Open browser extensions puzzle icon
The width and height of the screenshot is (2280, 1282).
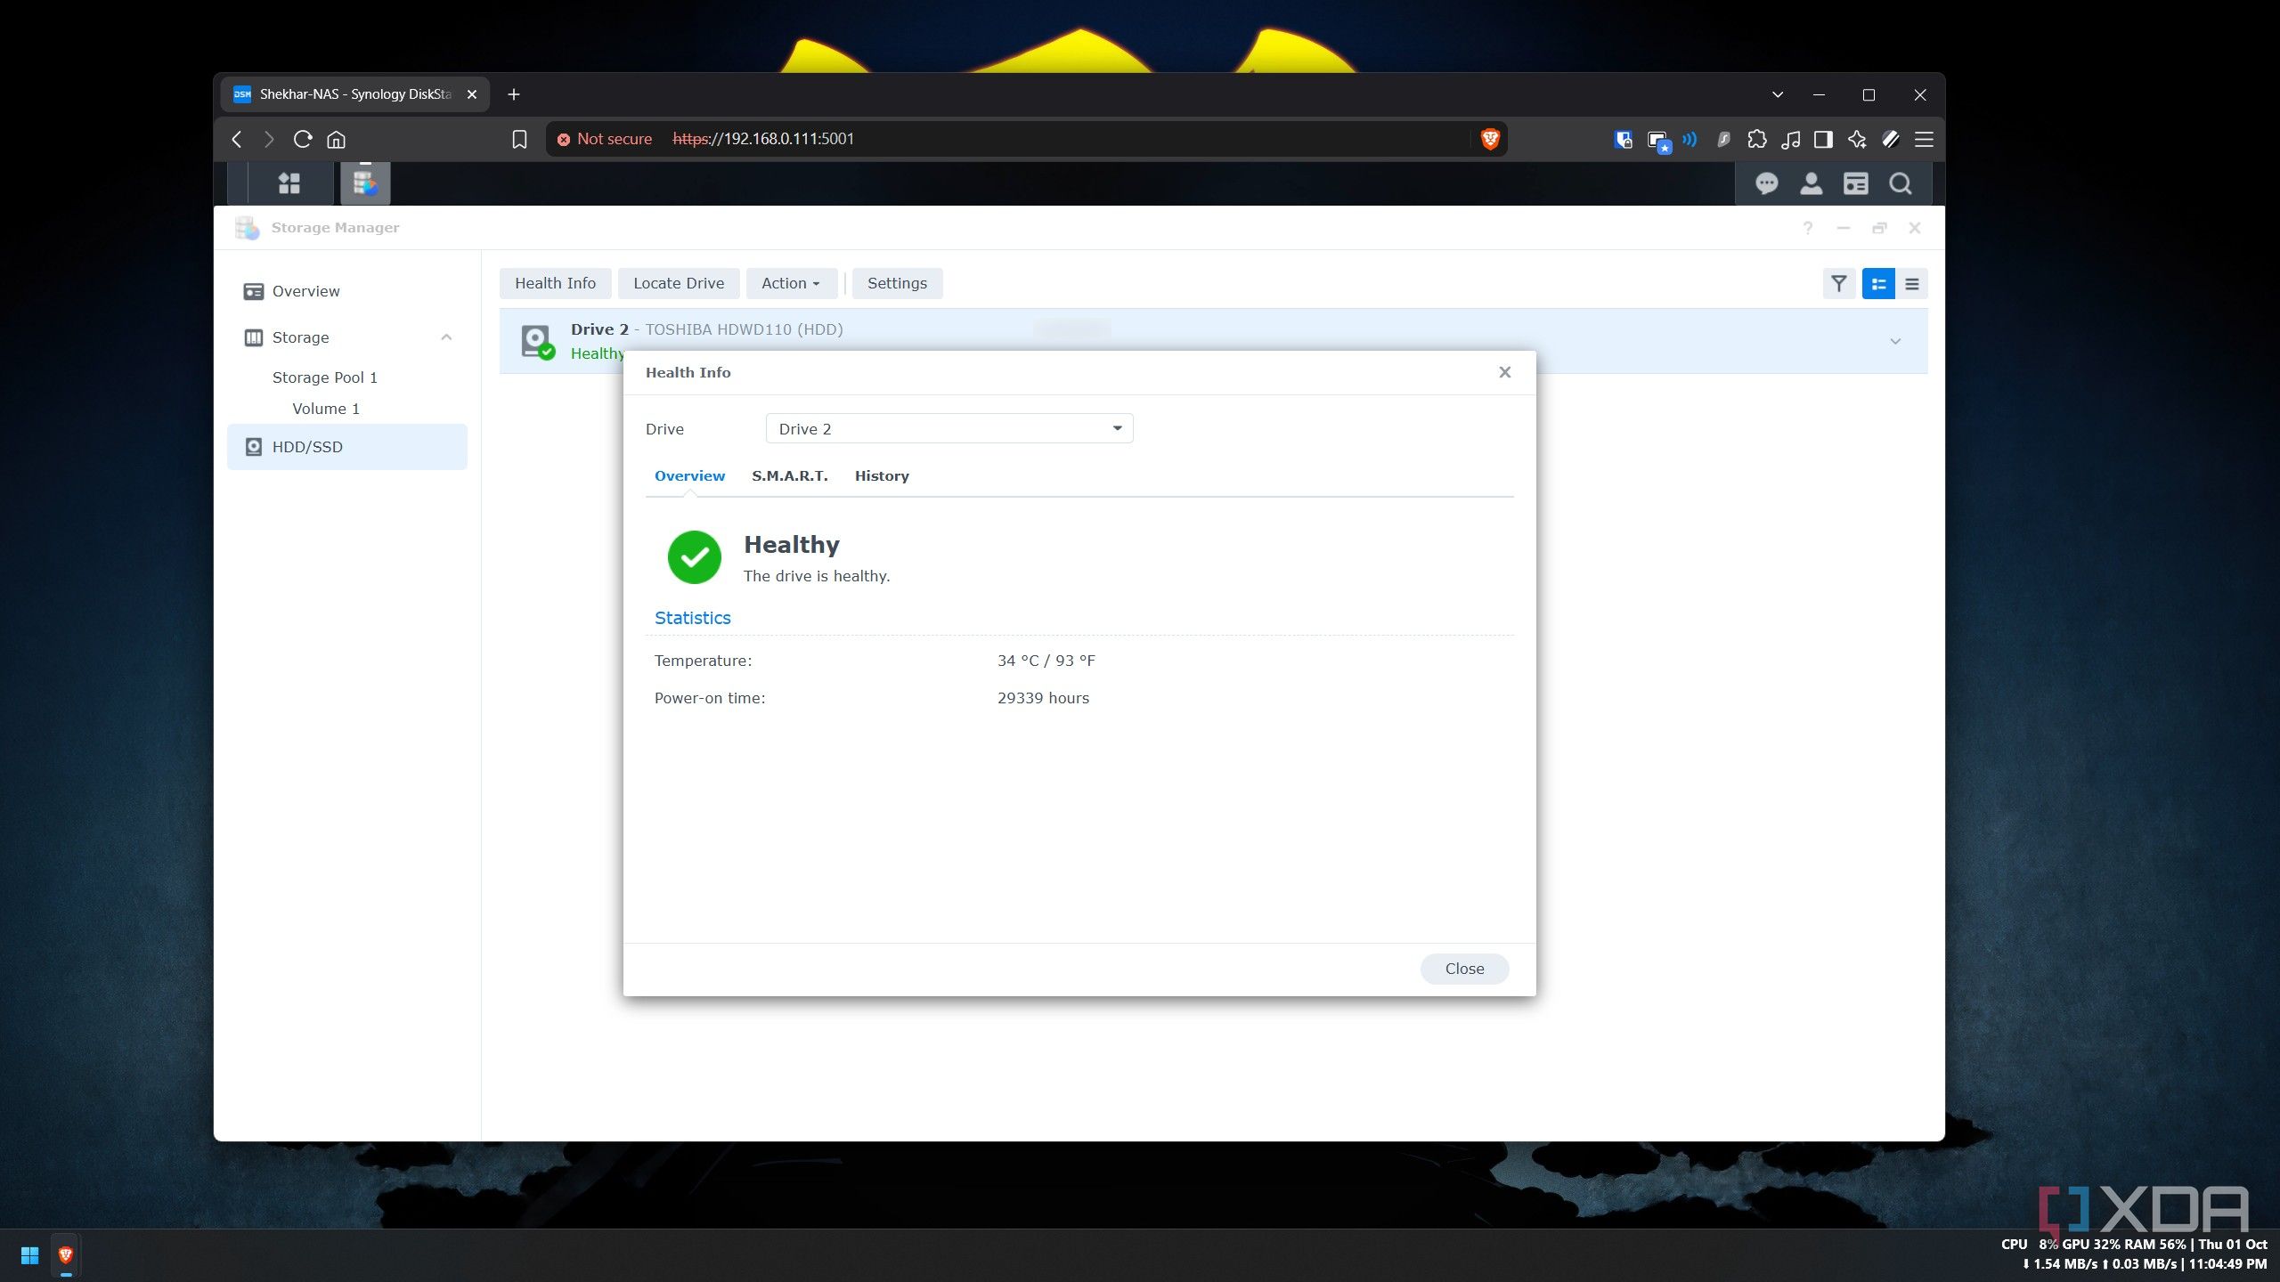click(1756, 139)
